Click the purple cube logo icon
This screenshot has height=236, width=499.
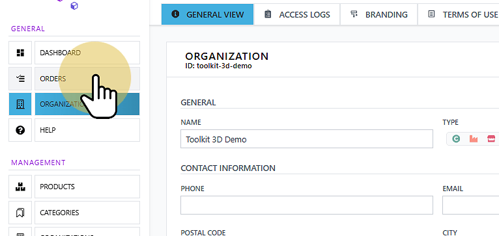74,6
